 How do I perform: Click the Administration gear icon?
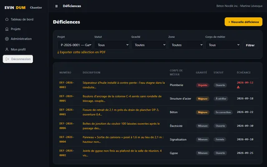tap(7, 39)
